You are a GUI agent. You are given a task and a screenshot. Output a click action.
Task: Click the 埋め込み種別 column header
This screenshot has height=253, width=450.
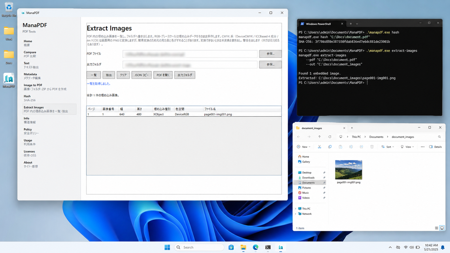click(163, 109)
